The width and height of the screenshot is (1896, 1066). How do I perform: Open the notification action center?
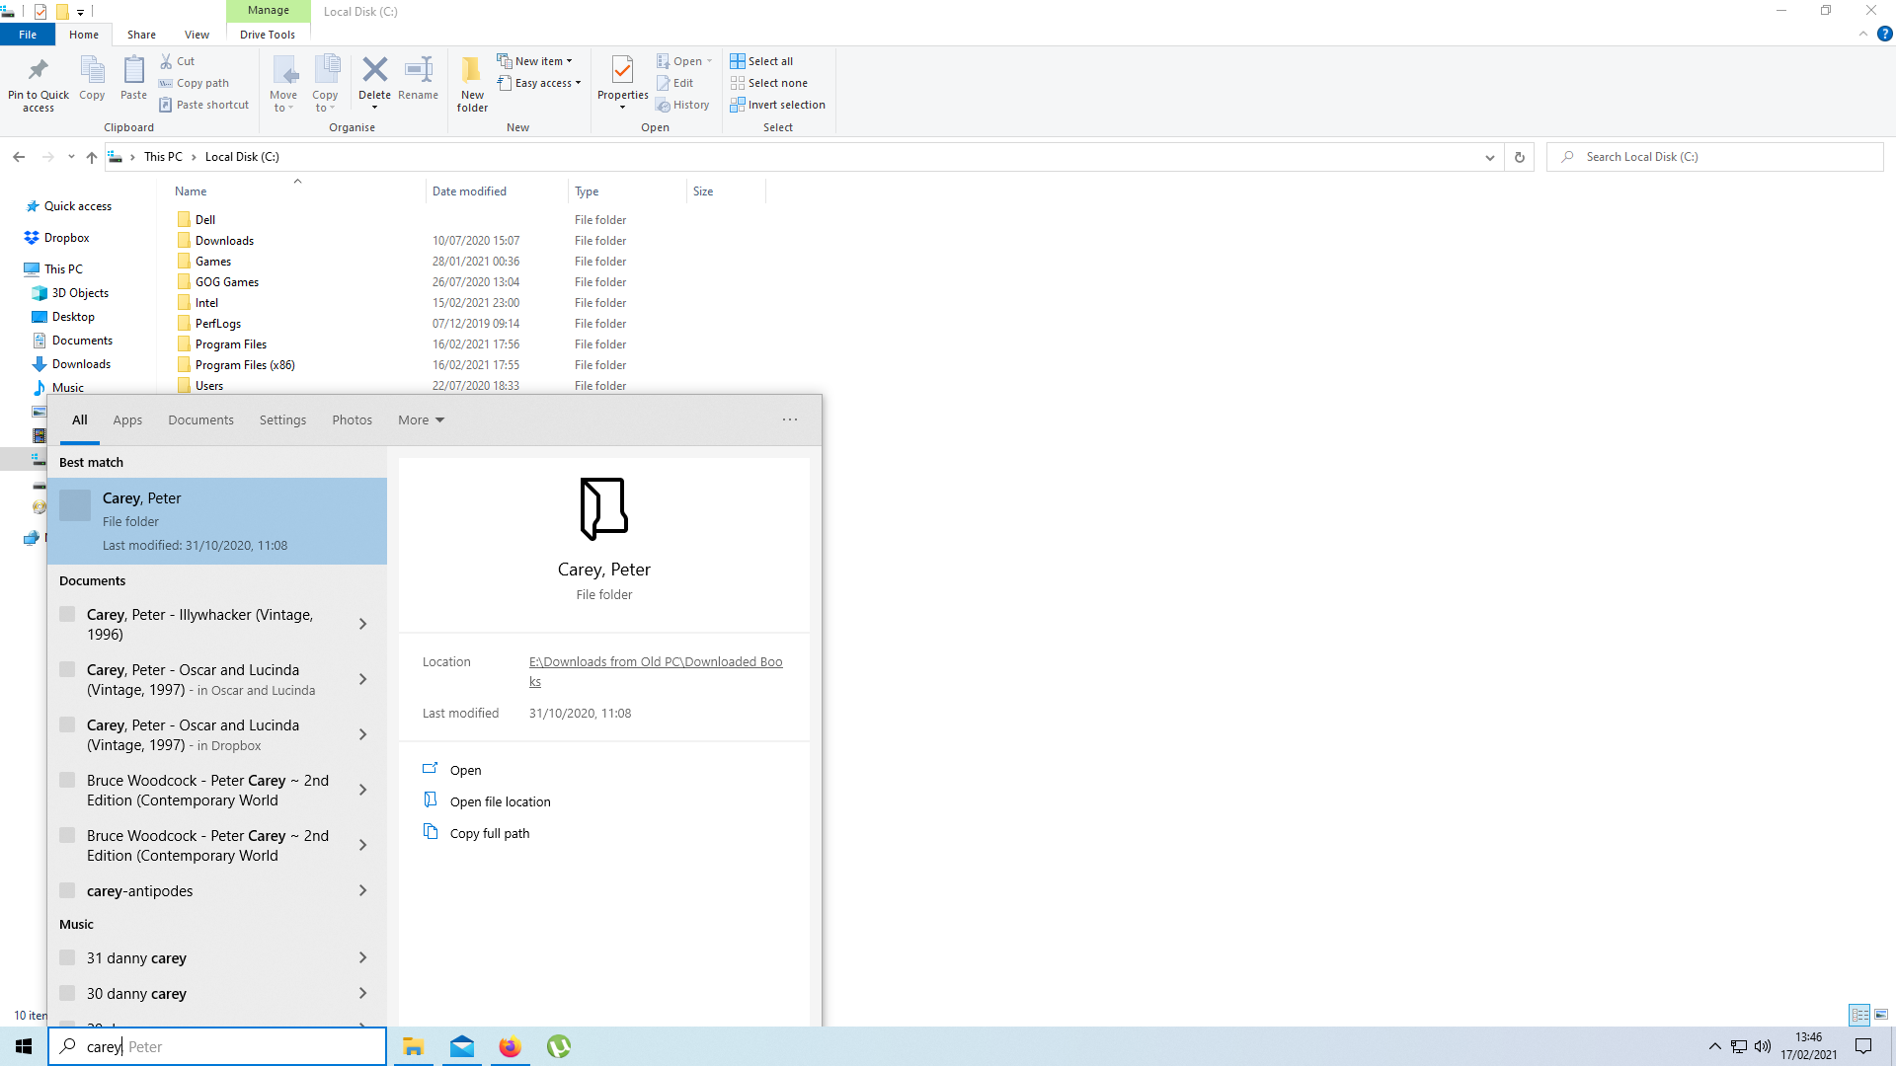tap(1863, 1046)
